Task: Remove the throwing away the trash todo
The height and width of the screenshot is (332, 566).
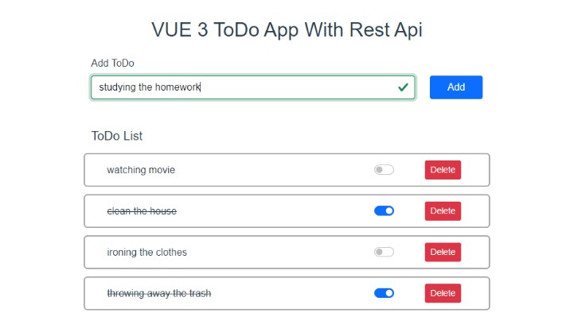Action: [443, 294]
